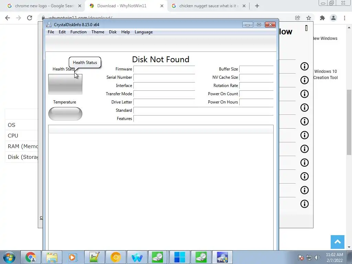
Task: Click 'Windows 10 Creation Tool' text on webpage
Action: pos(326,75)
